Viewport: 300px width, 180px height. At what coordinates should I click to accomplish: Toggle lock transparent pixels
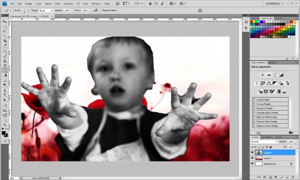tap(259, 147)
